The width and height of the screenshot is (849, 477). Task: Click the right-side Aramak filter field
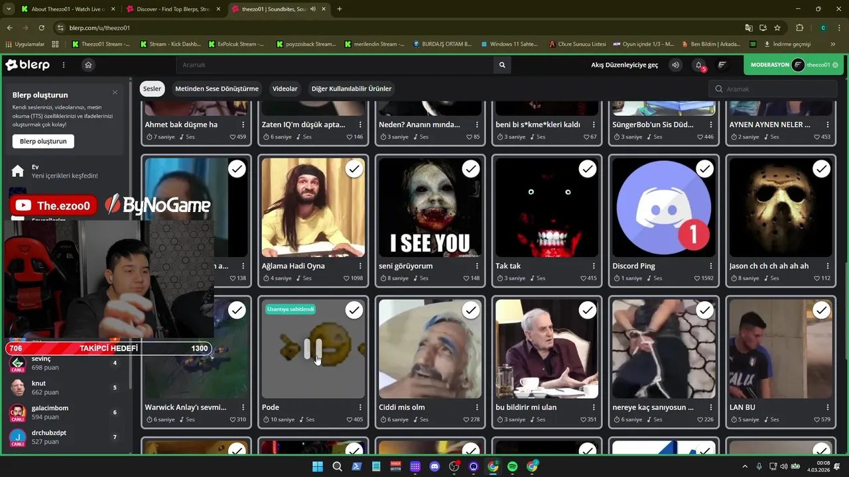773,89
